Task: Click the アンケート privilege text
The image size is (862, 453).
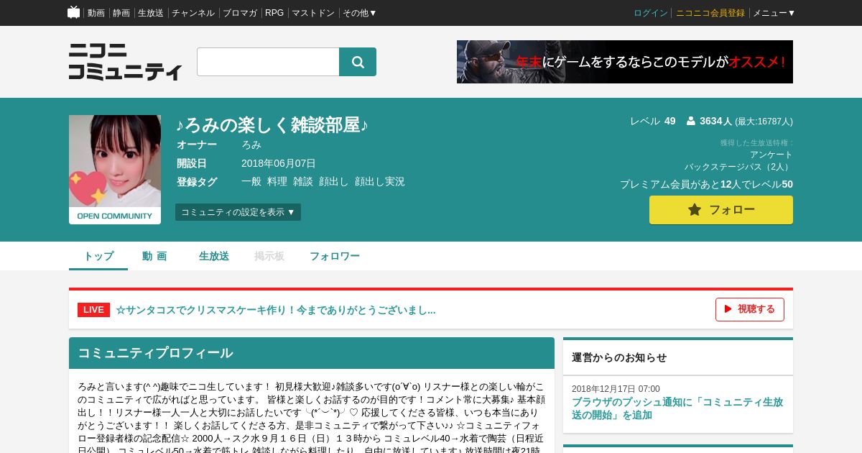Action: click(771, 155)
